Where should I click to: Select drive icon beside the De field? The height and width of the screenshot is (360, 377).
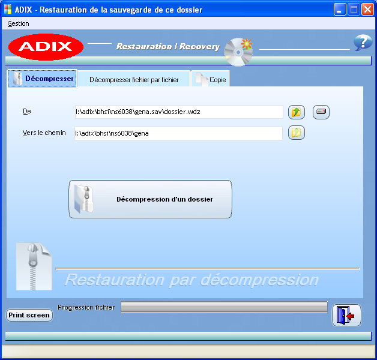coord(321,112)
